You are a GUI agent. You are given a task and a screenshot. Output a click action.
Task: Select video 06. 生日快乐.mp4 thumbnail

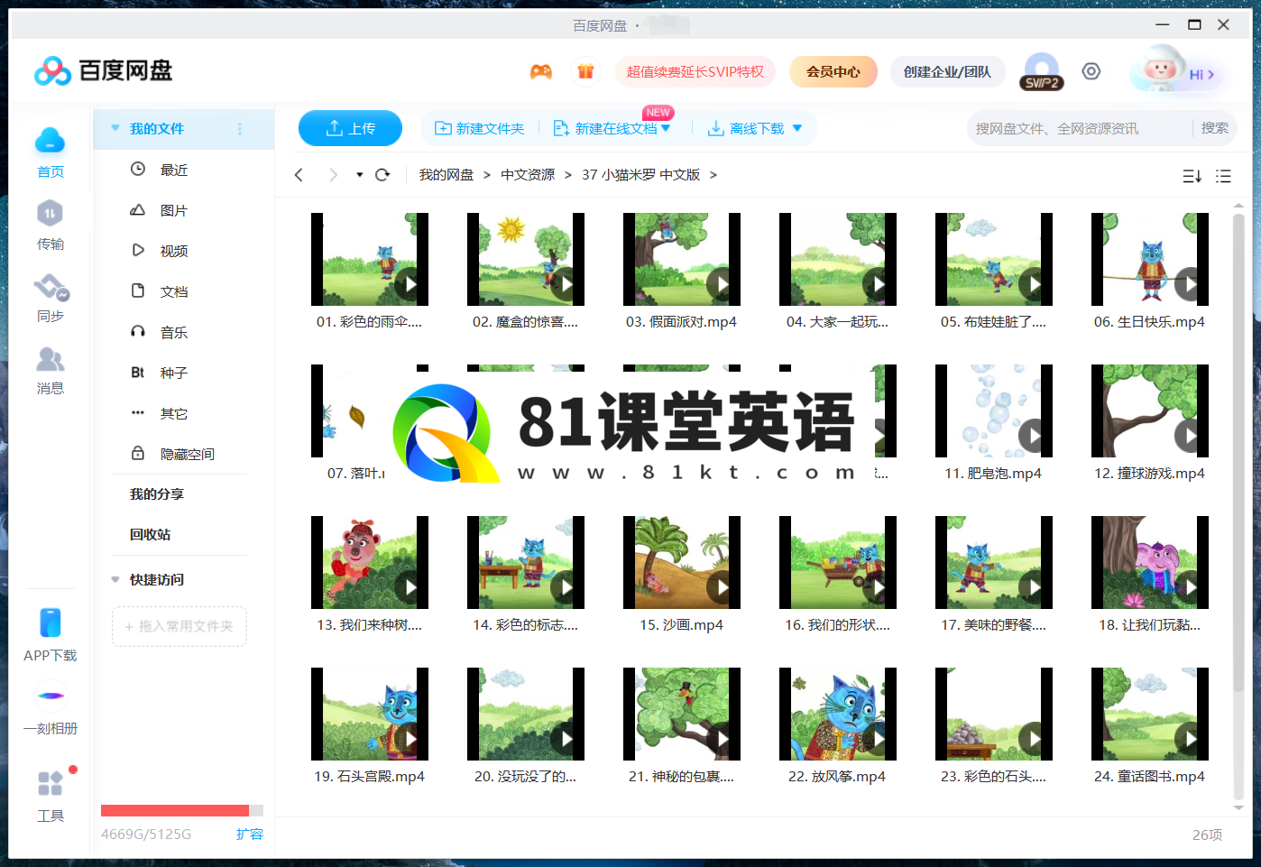point(1150,259)
